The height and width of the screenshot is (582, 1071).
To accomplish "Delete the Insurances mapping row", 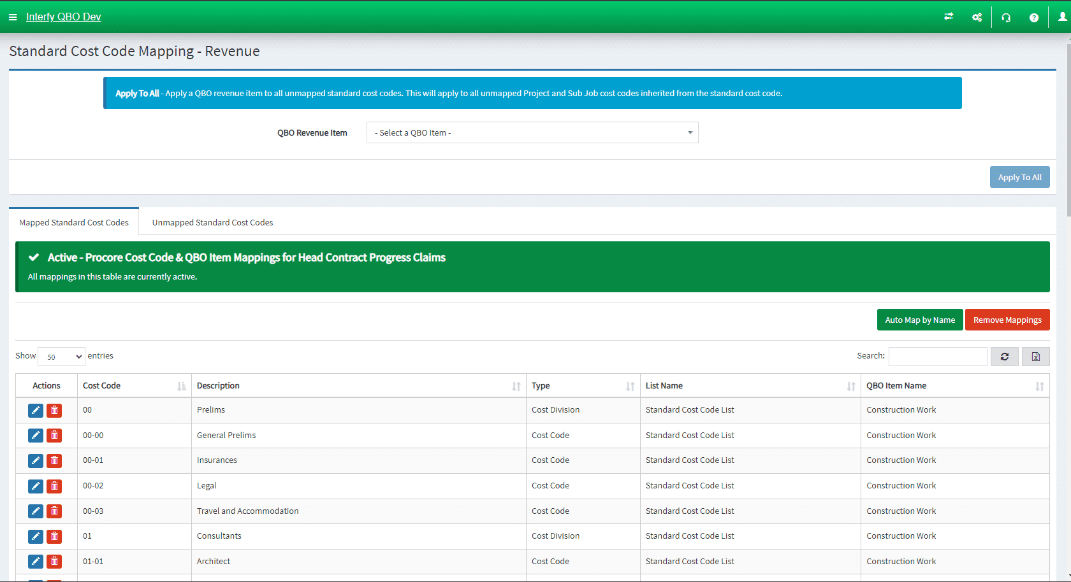I will 54,460.
